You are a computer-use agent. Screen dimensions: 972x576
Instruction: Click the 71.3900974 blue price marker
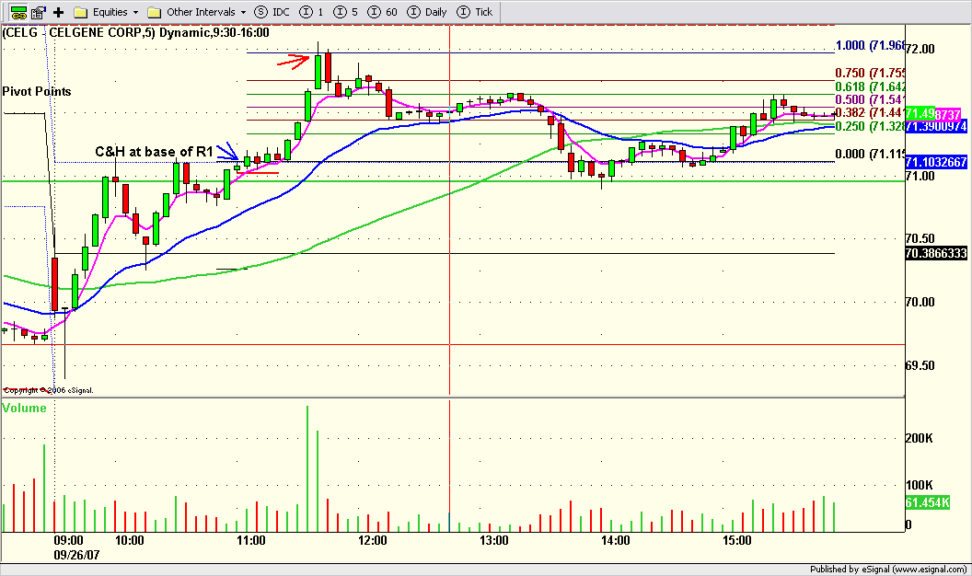click(x=936, y=126)
